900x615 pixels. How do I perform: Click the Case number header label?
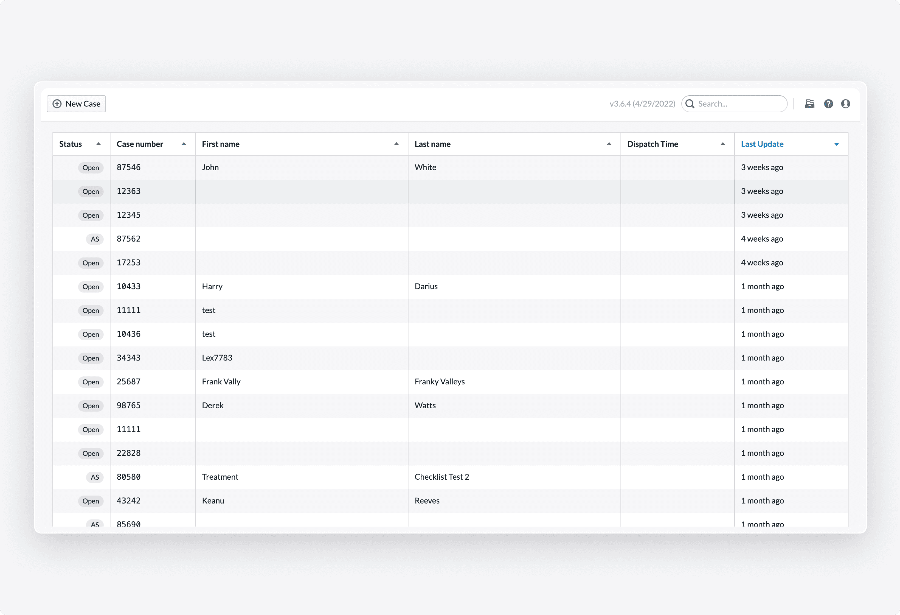tap(140, 144)
